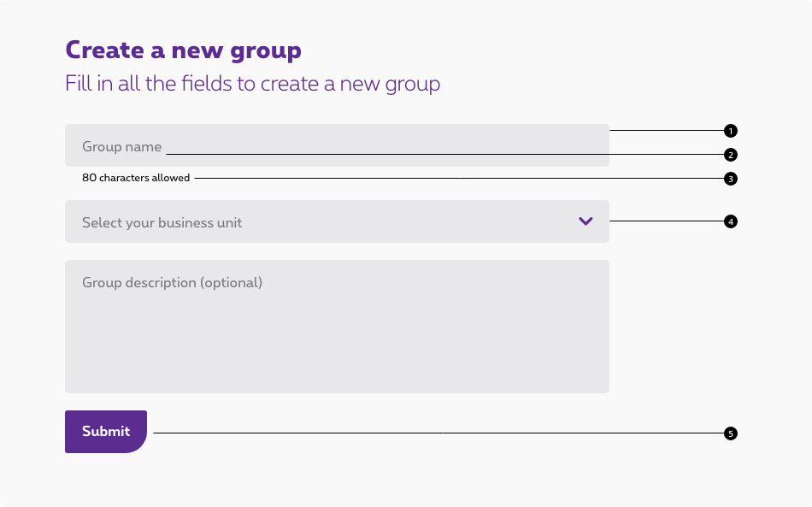The height and width of the screenshot is (507, 812).
Task: Click annotation marker number 3
Action: tap(730, 179)
